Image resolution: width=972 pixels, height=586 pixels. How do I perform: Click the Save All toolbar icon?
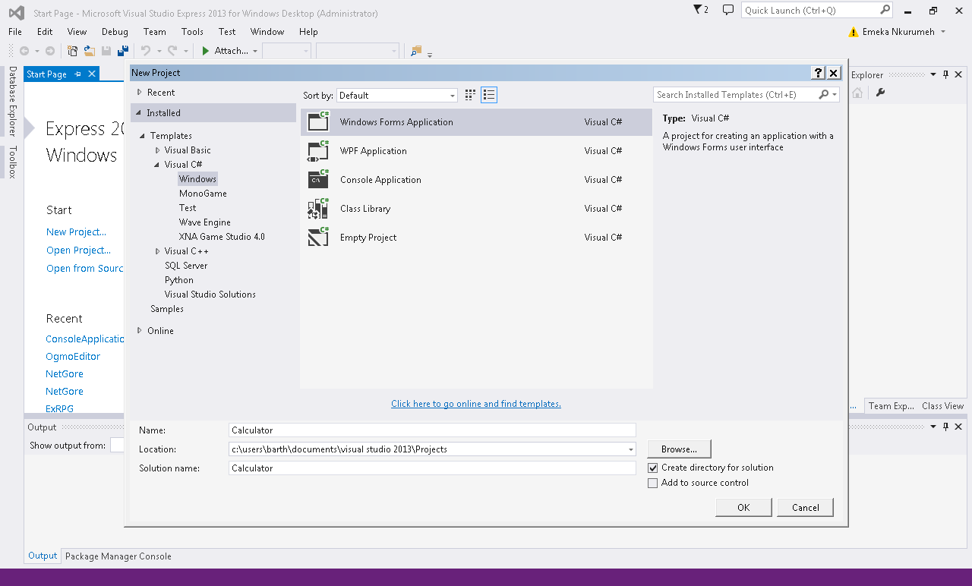[122, 51]
